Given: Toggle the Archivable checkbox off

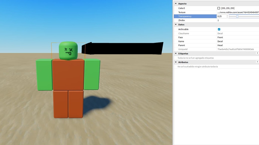Looking at the screenshot, I should tap(219, 29).
